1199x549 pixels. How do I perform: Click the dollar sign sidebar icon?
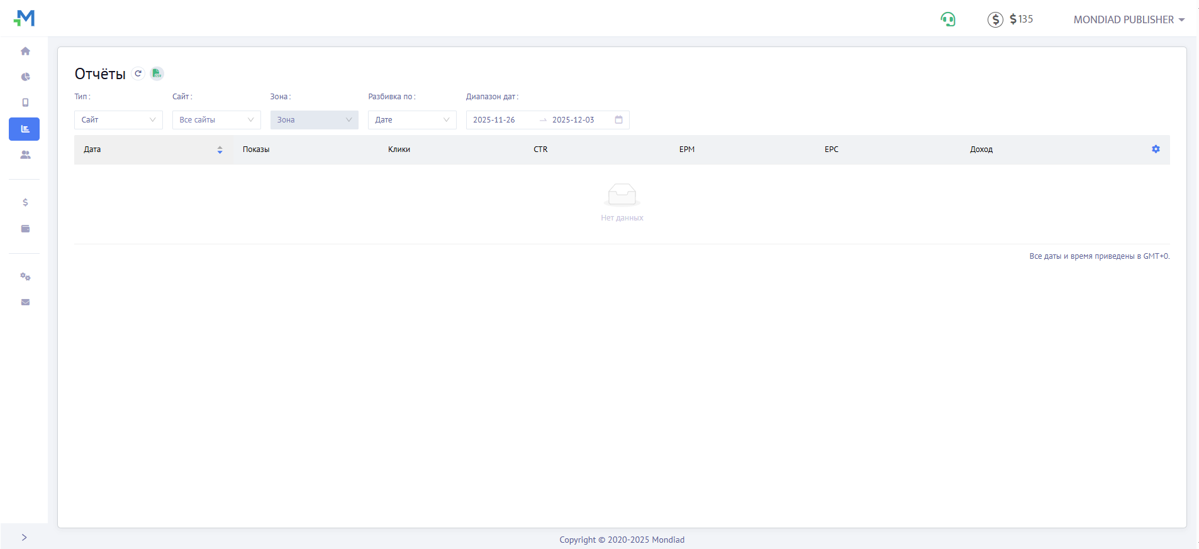(x=25, y=202)
